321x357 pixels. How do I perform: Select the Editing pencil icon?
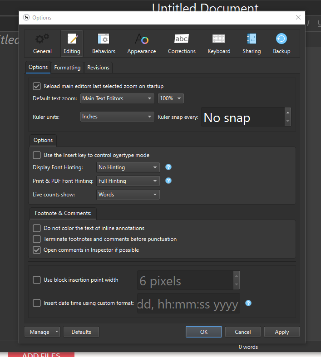(x=73, y=39)
